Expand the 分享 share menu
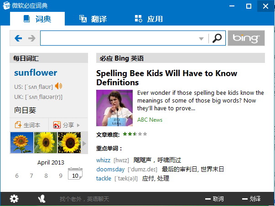 [67, 125]
